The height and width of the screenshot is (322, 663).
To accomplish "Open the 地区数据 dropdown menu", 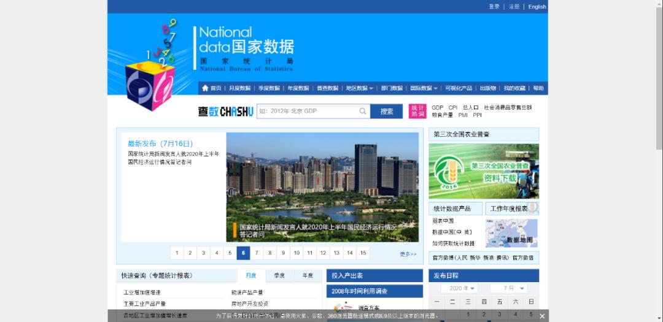I will point(359,88).
